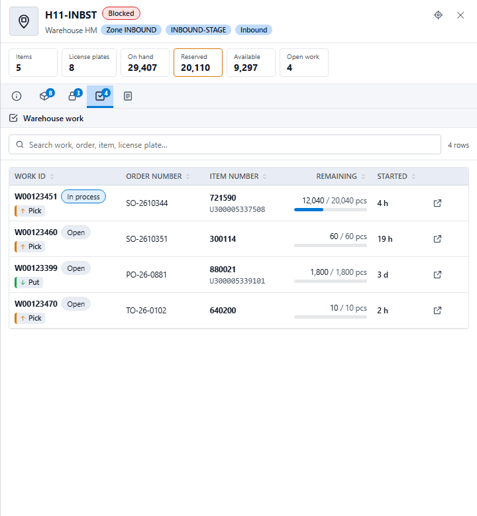Click progress bar for 12,040 / 20,040 pcs
Image resolution: width=477 pixels, height=516 pixels.
tap(331, 209)
